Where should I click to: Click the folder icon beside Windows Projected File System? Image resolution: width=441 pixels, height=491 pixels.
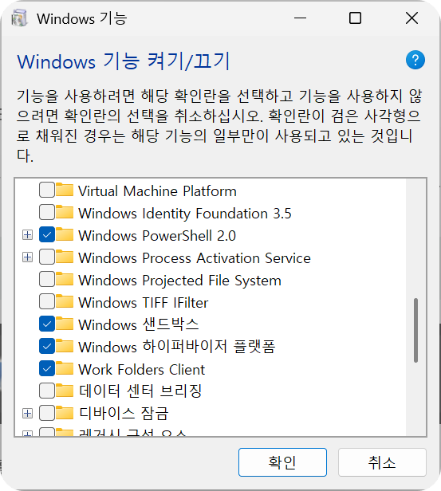coord(65,279)
